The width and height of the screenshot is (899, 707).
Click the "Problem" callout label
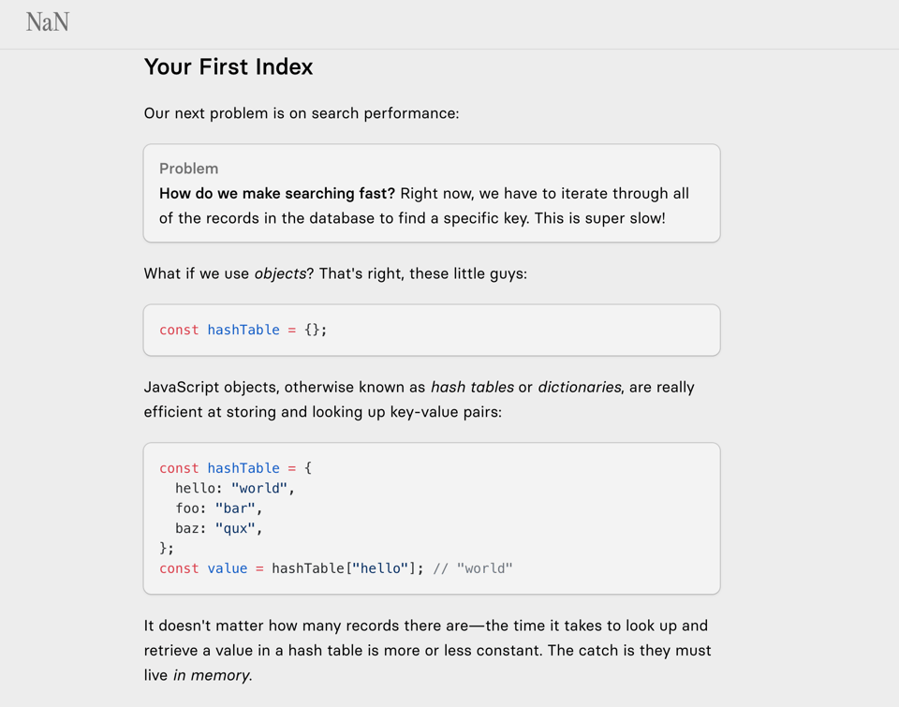(x=188, y=169)
